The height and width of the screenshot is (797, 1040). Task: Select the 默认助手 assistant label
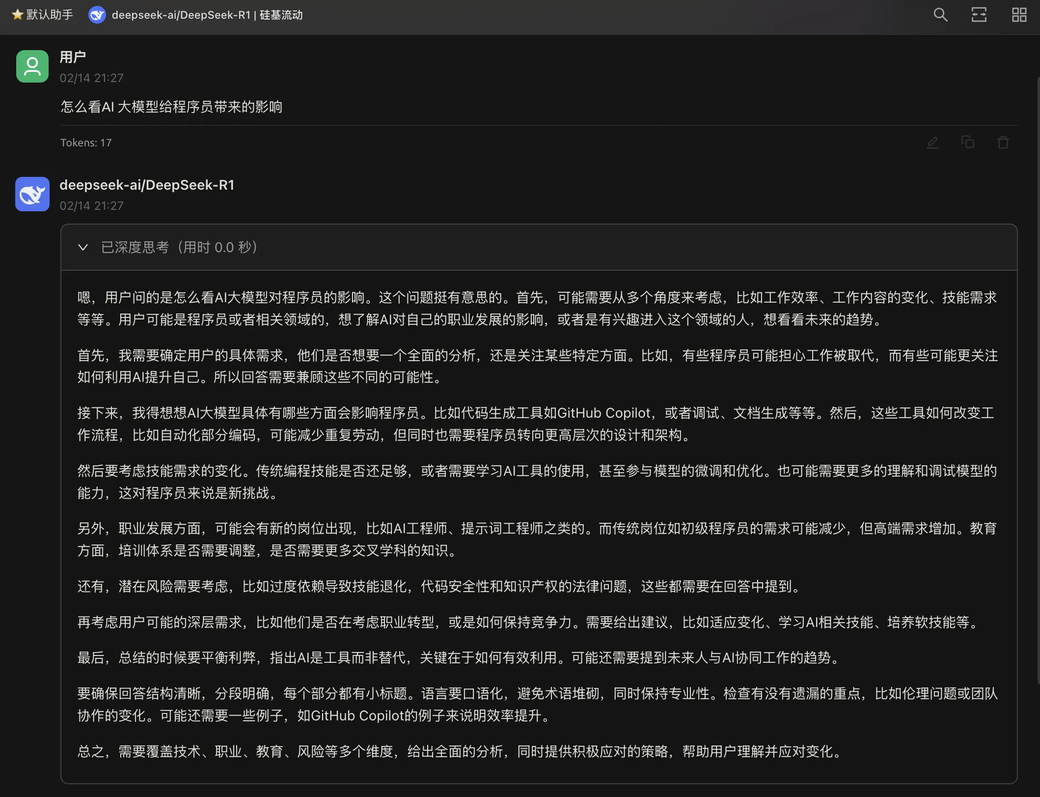coord(43,15)
